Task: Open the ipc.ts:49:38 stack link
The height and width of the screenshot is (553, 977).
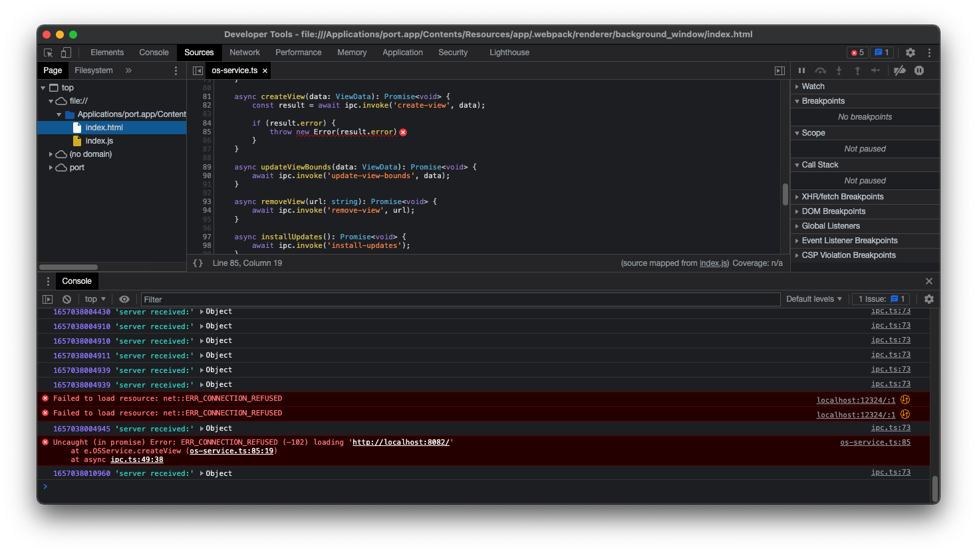Action: pyautogui.click(x=137, y=459)
